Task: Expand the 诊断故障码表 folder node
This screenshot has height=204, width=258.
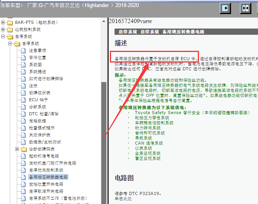Action: click(x=17, y=149)
